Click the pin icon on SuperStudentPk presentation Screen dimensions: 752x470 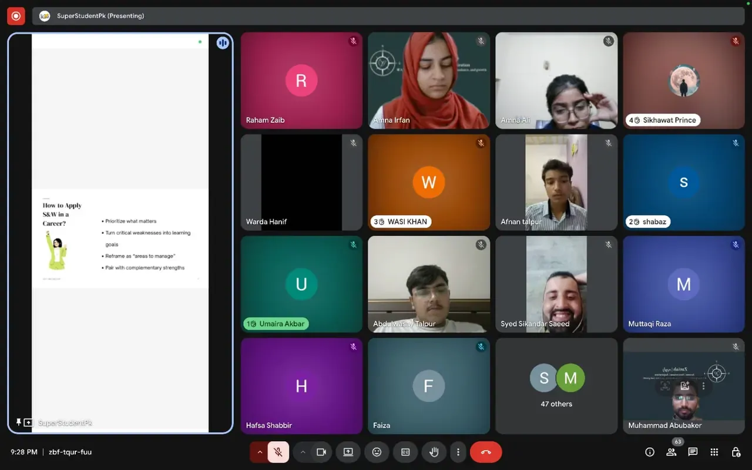click(x=19, y=422)
